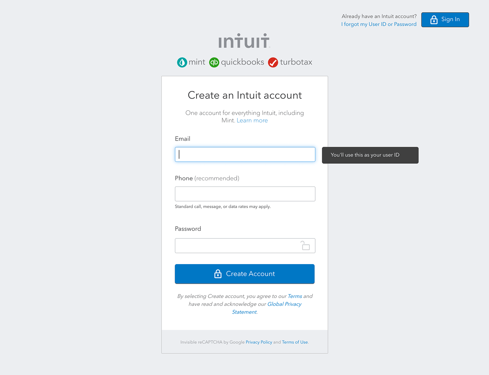The height and width of the screenshot is (375, 489).
Task: Open Google's Privacy Policy link
Action: 259,342
